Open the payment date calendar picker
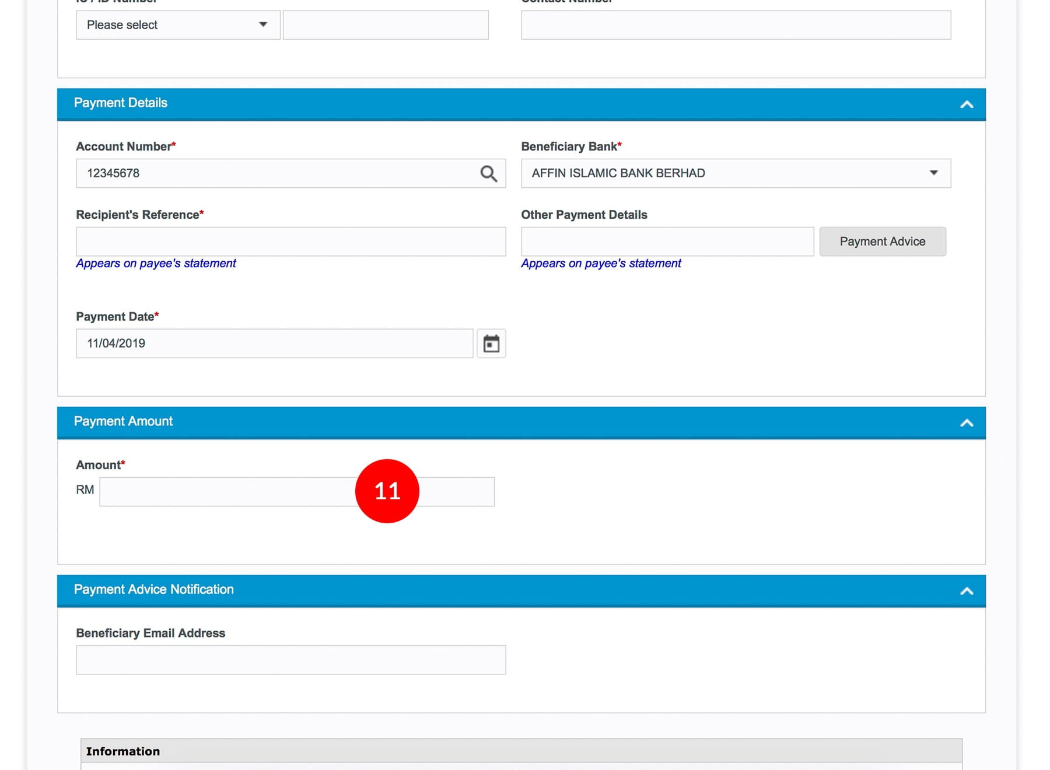This screenshot has height=770, width=1050. coord(491,344)
